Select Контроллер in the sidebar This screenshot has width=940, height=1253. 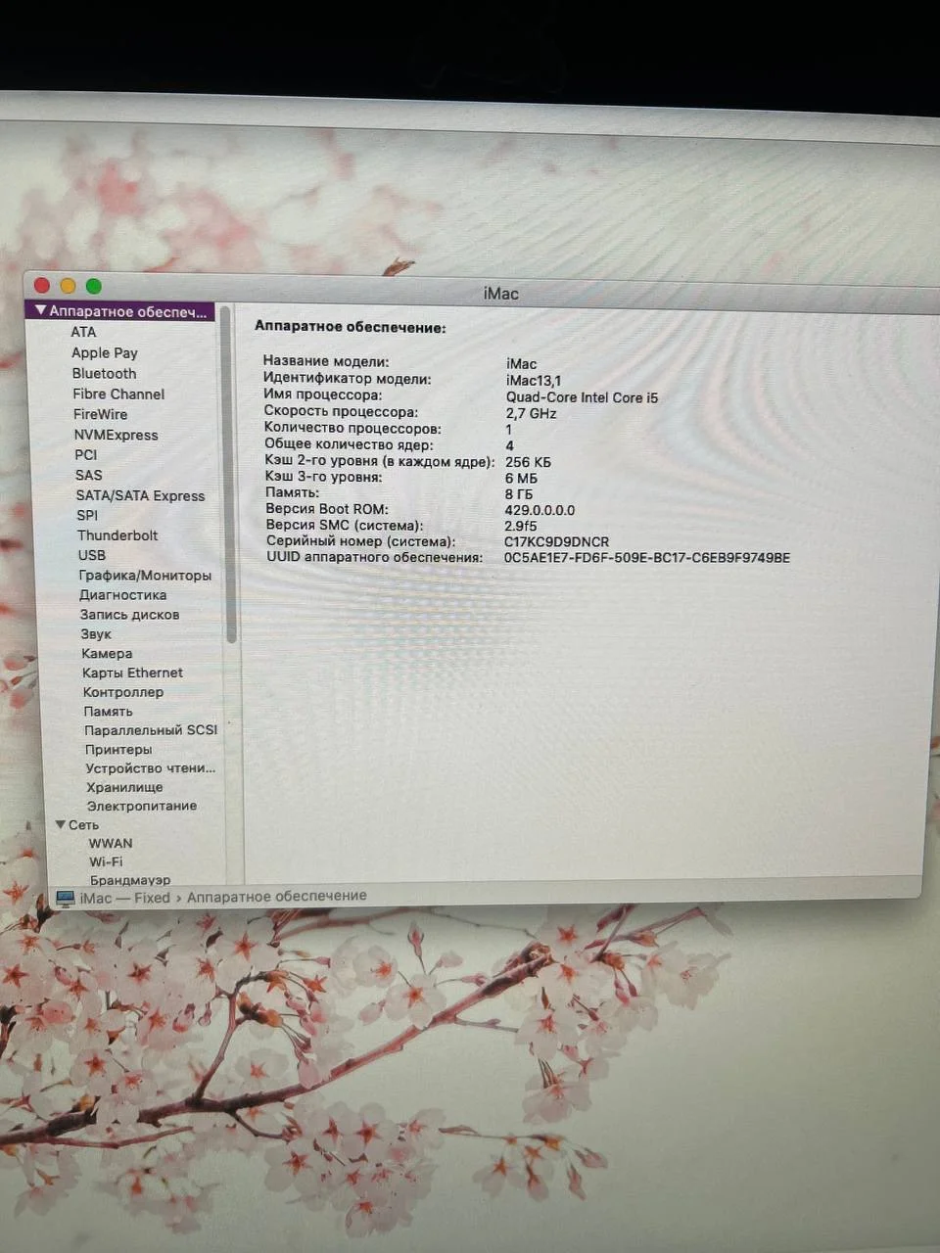coord(123,692)
